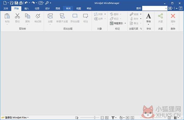184x120 pixels.
Task: Expand the Relationship (关联) dropdown arrow
Action: pyautogui.click(x=105, y=14)
